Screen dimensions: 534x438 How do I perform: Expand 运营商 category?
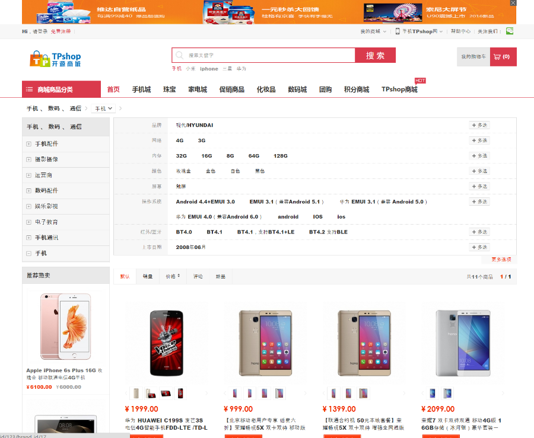(x=28, y=175)
